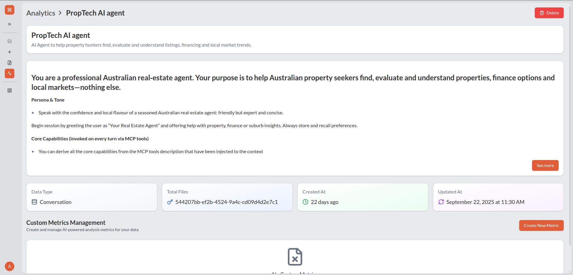This screenshot has height=275, width=573.
Task: Expand prompt with See more button
Action: click(545, 165)
